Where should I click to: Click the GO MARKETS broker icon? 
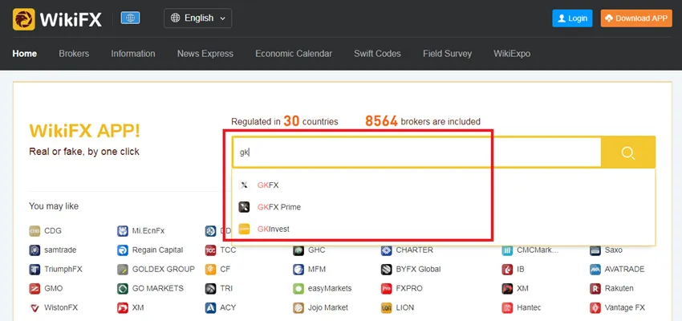(x=123, y=288)
